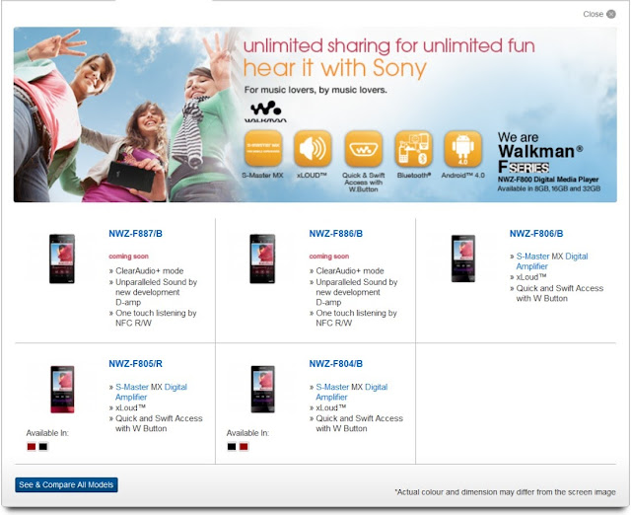The height and width of the screenshot is (515, 631).
Task: Choose black color swatch for NWZ-F805/R
Action: 43,447
